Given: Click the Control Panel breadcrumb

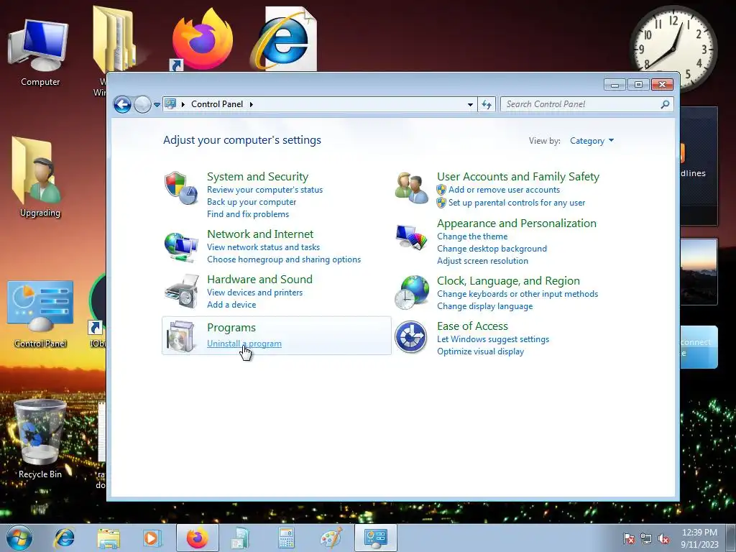Looking at the screenshot, I should click(217, 104).
